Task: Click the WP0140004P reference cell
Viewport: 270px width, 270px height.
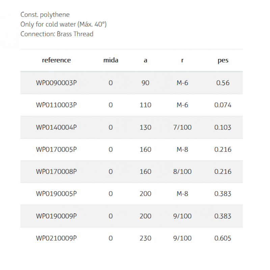Action: click(56, 127)
